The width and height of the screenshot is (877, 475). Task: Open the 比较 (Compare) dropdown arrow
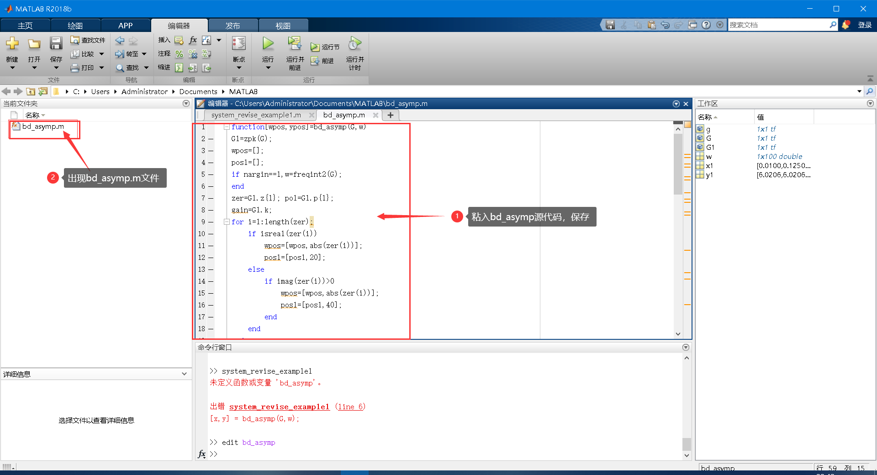(x=101, y=54)
